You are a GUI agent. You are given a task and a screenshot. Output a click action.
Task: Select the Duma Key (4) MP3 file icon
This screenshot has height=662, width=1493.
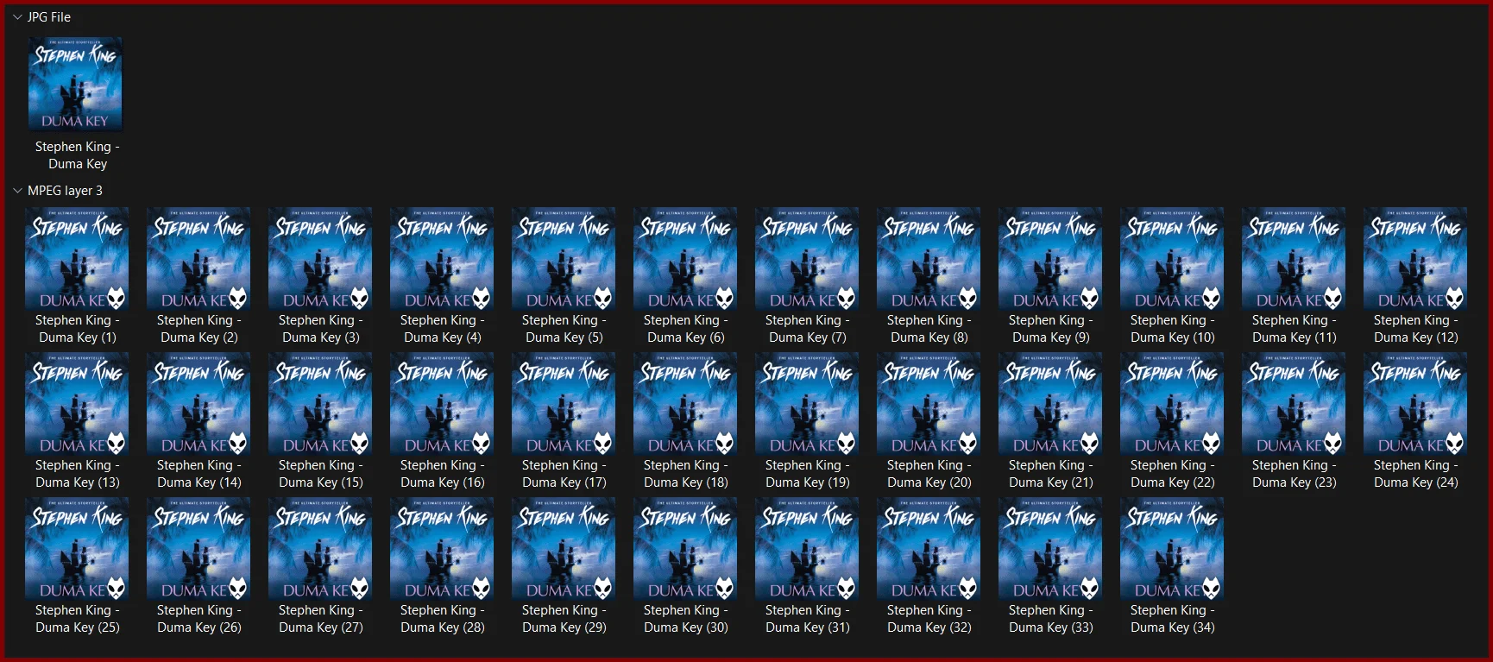click(x=442, y=259)
